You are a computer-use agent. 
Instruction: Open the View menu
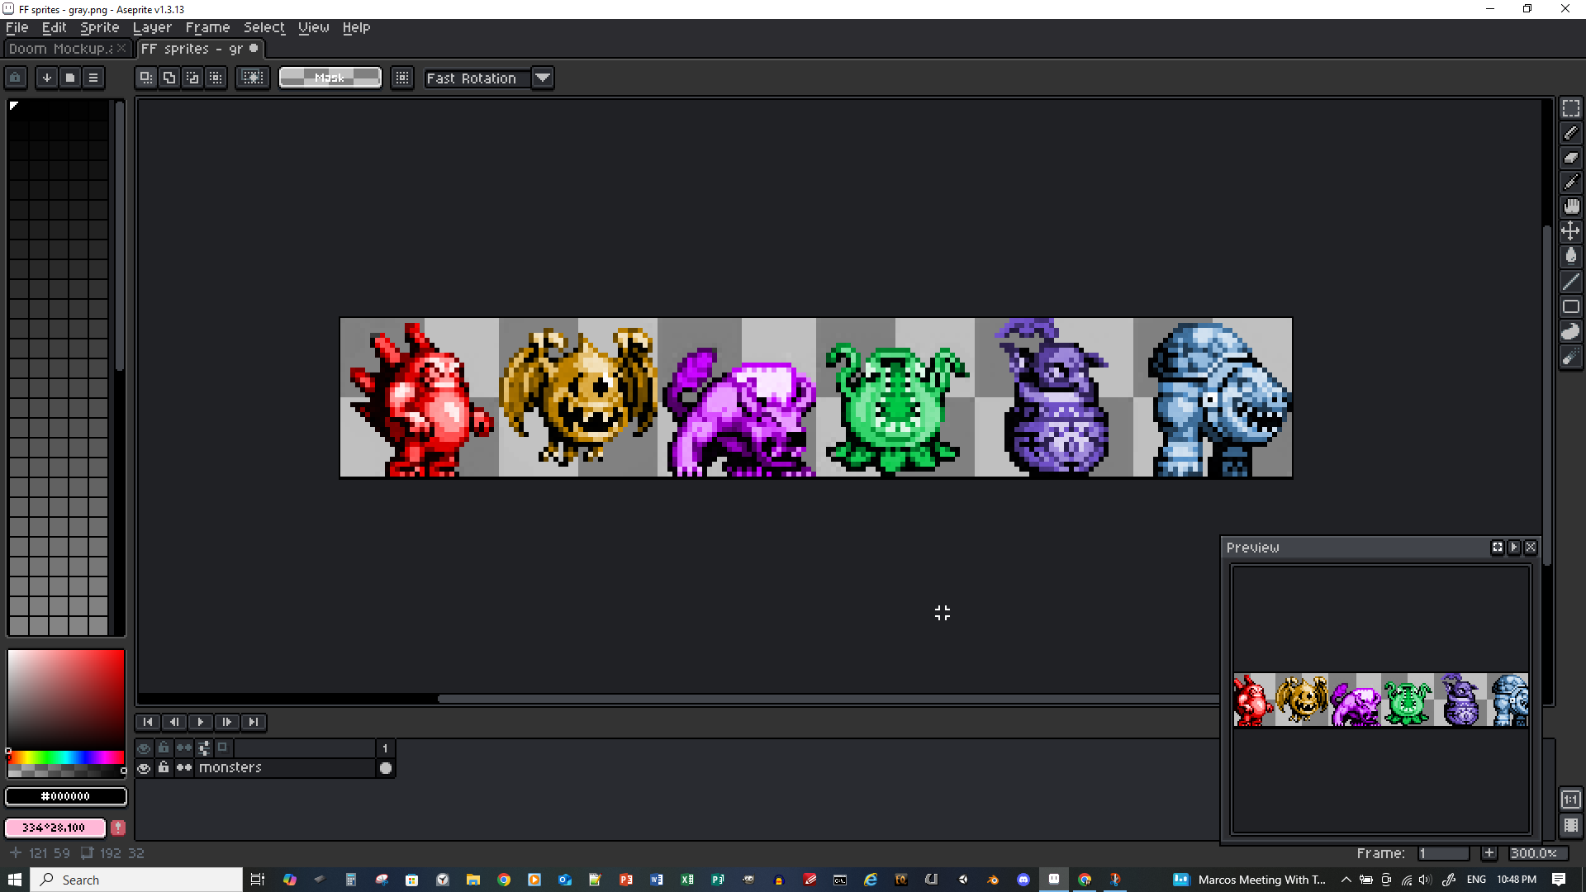pos(314,27)
